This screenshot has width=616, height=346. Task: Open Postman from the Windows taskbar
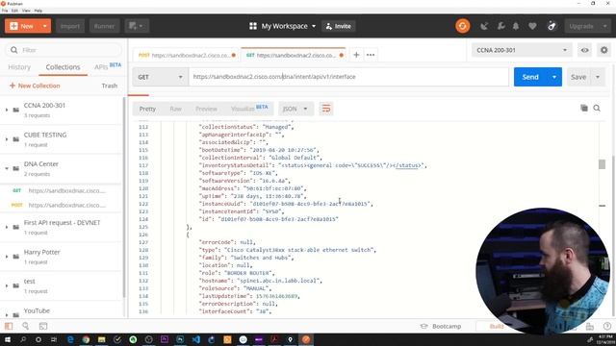(x=306, y=339)
